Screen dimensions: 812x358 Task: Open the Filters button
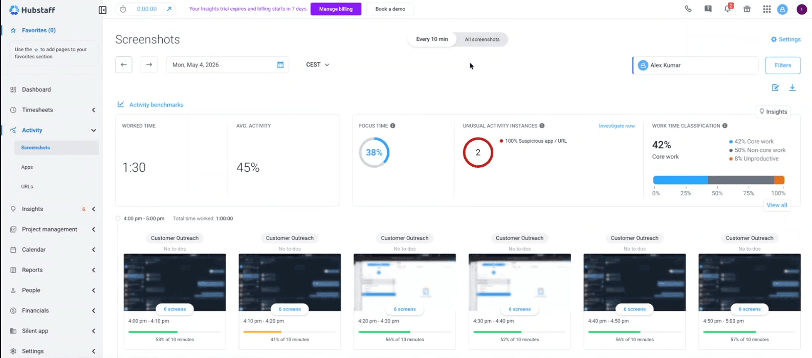click(x=783, y=65)
